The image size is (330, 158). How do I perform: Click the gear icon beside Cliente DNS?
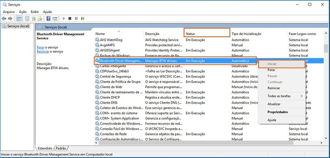pyautogui.click(x=97, y=103)
